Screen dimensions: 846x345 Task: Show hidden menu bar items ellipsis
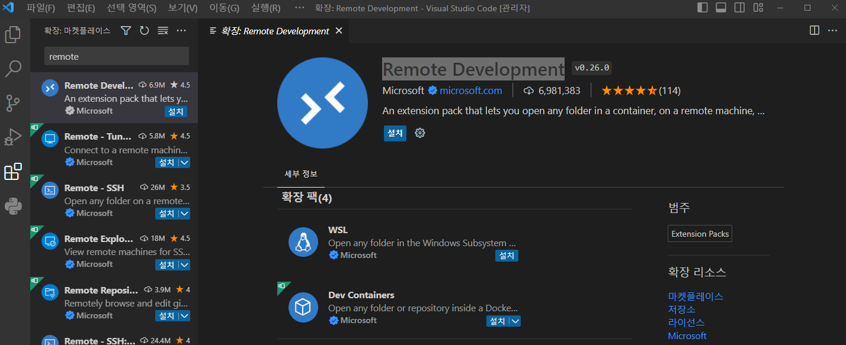300,8
